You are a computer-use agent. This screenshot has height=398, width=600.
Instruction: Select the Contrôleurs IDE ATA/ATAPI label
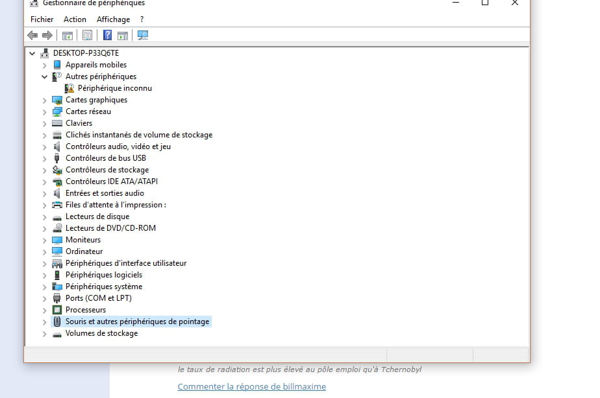pos(111,181)
